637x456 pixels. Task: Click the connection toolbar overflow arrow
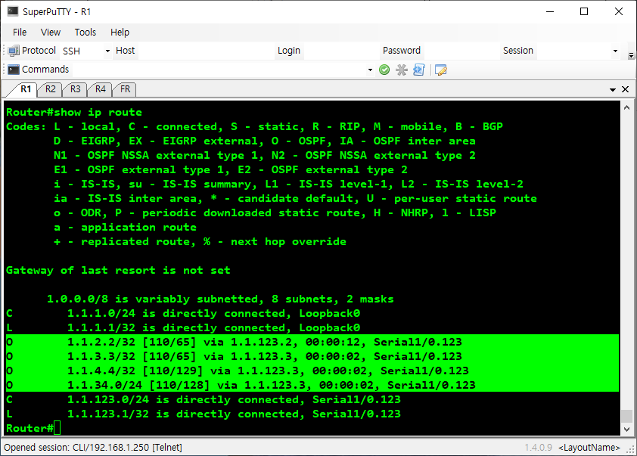tap(631, 56)
